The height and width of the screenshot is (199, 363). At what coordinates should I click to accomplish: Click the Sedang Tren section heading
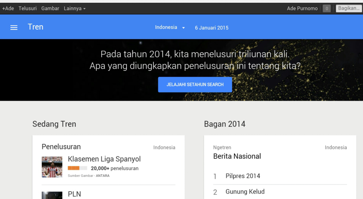(x=54, y=124)
